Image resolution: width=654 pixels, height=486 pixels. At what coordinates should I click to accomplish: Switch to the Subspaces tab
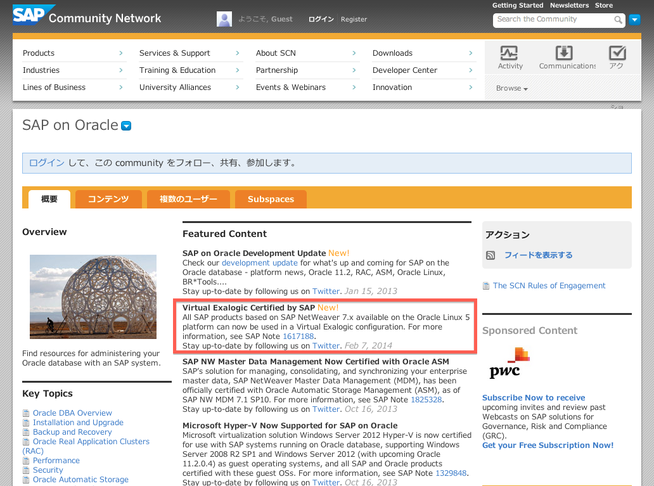(x=271, y=199)
